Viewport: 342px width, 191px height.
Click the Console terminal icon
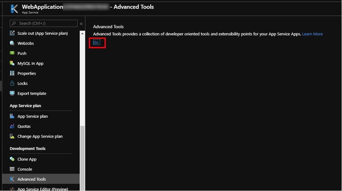click(x=12, y=169)
